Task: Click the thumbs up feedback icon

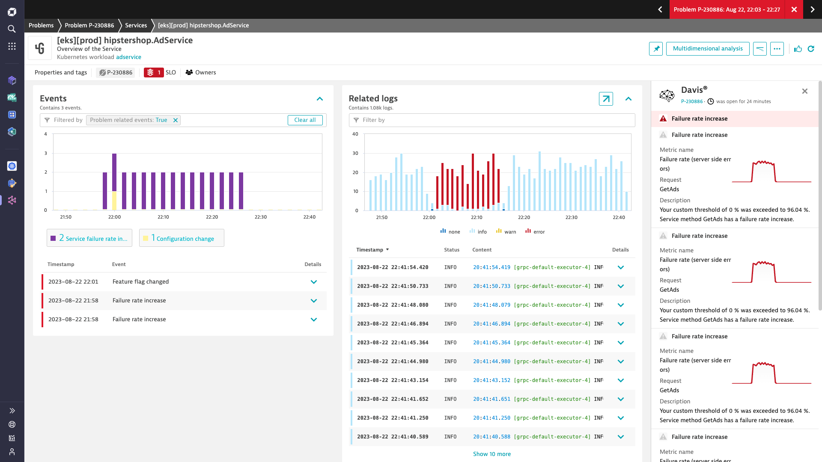Action: click(798, 48)
